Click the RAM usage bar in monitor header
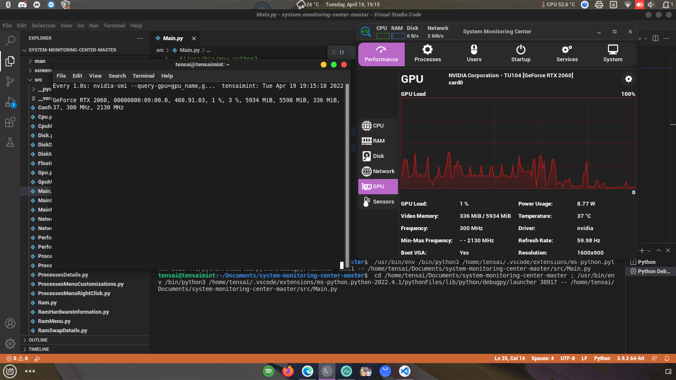Image resolution: width=676 pixels, height=380 pixels. click(398, 36)
